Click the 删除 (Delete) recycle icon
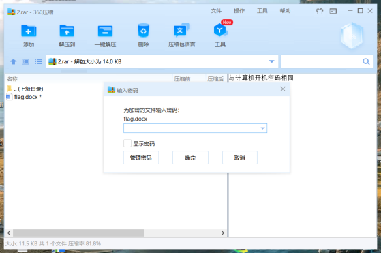The image size is (381, 253). [143, 31]
